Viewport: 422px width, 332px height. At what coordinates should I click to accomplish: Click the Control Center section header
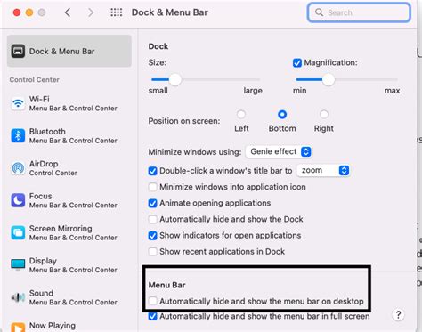(x=35, y=80)
